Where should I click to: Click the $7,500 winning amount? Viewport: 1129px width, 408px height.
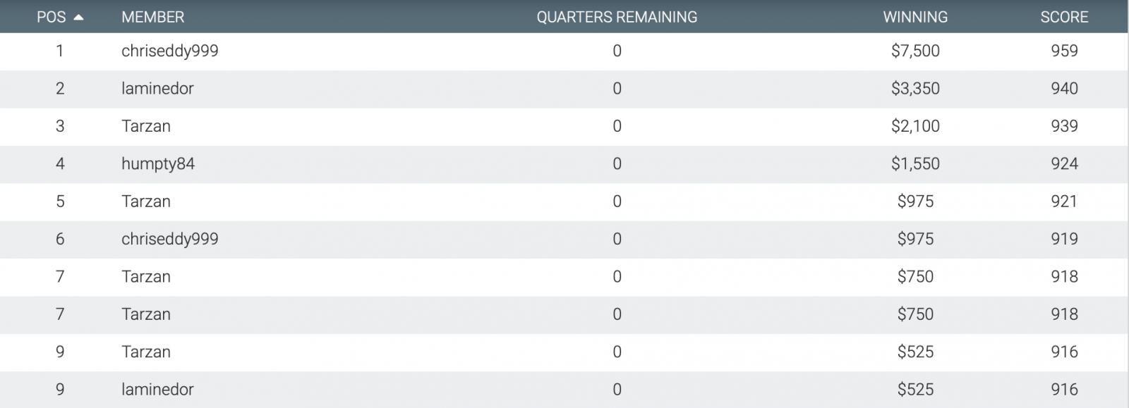[x=915, y=51]
